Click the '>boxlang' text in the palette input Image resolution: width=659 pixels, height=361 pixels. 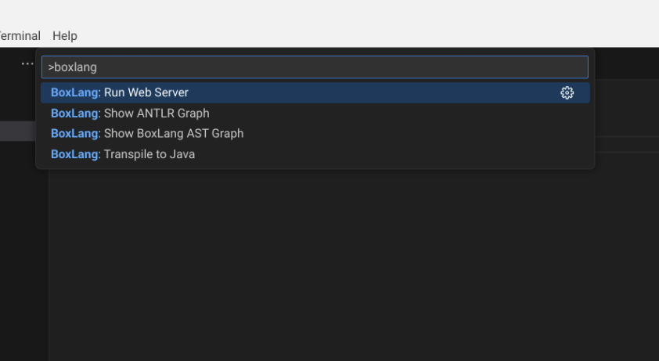click(x=73, y=67)
